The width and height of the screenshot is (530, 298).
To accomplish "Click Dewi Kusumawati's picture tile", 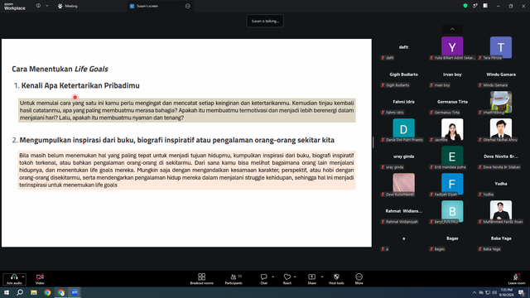I will 403,184.
